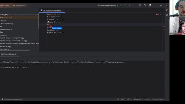The height and width of the screenshot is (104, 185).
Task: Click the 4 spaces indent setting
Action: 137,99
